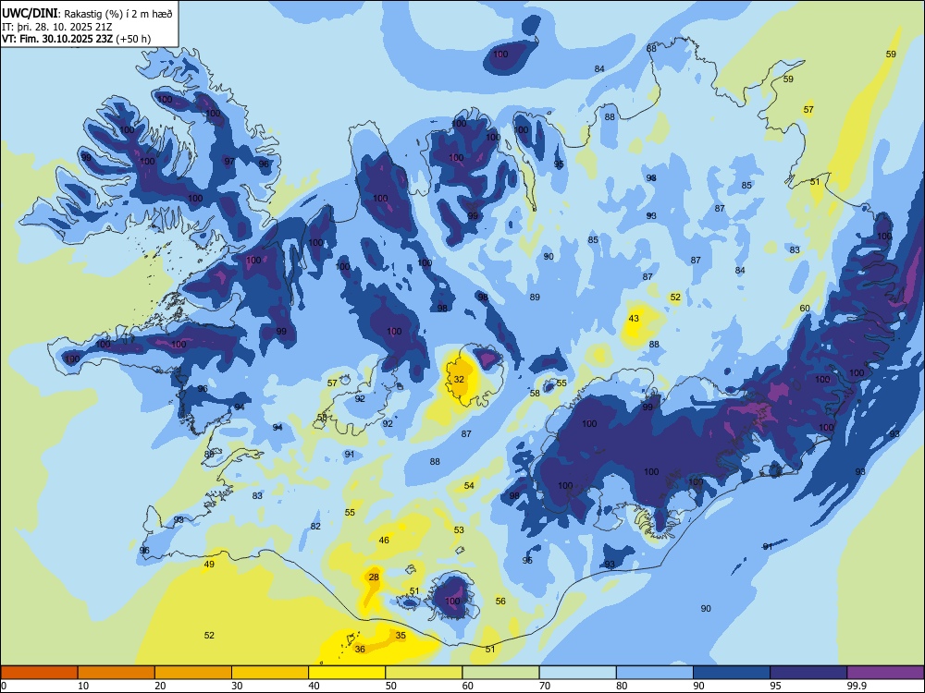Viewport: 925px width, 693px height.
Task: Click the dark orange 0–10 legend swatch
Action: coord(40,673)
